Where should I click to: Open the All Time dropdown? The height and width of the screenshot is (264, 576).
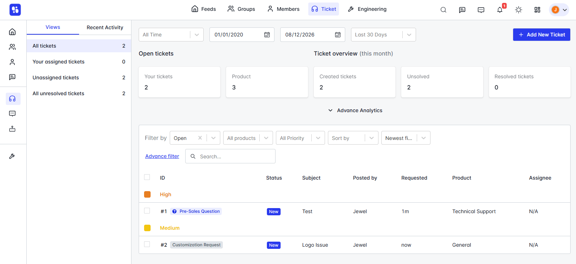click(x=171, y=35)
